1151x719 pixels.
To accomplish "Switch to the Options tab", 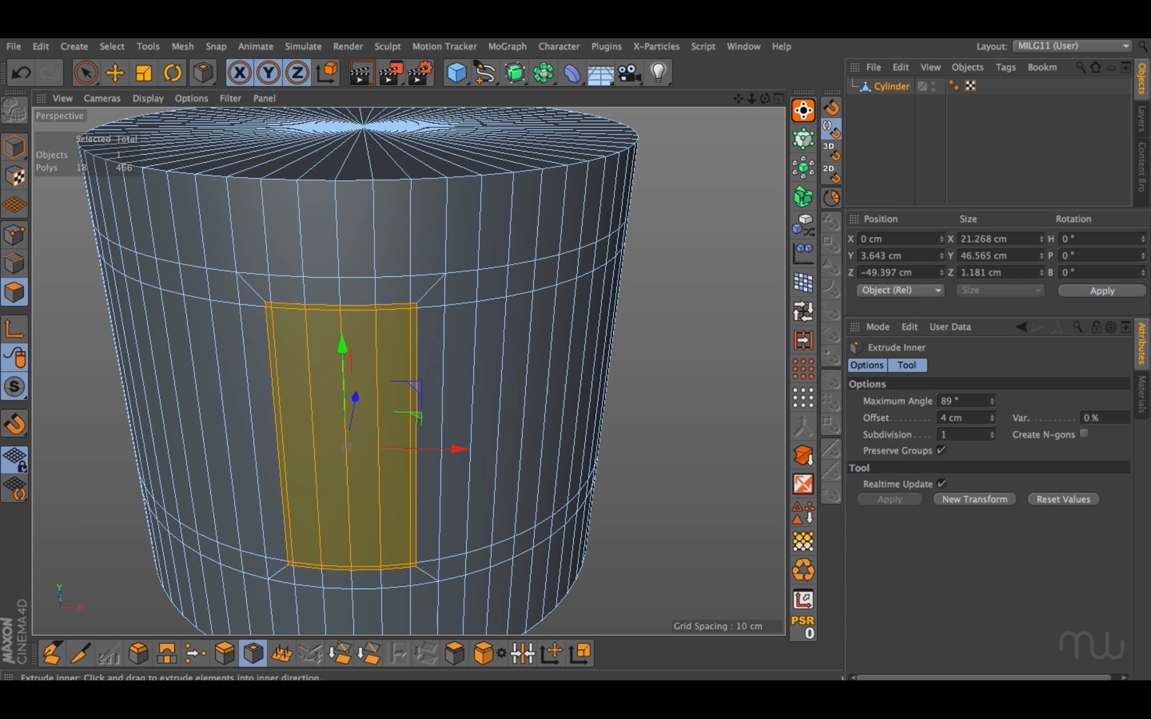I will [867, 365].
